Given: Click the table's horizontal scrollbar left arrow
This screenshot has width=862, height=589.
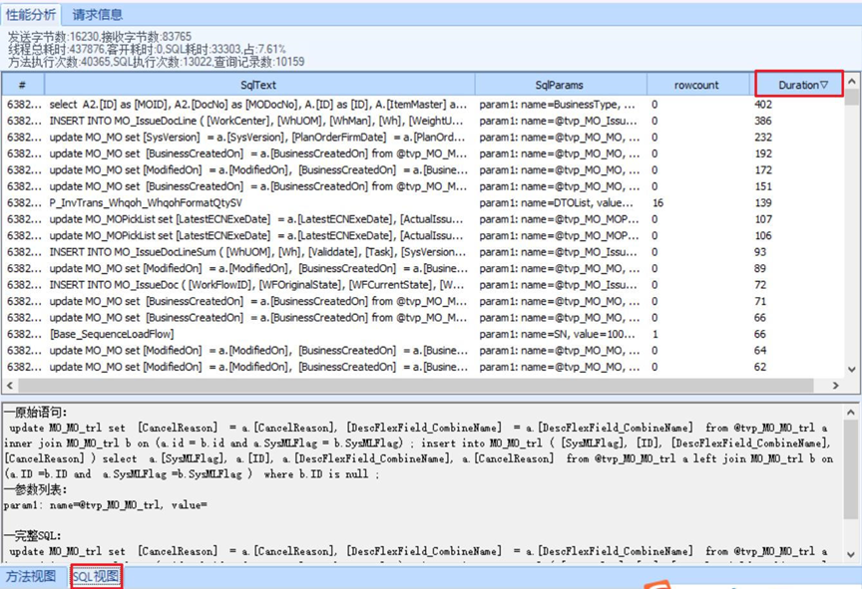Looking at the screenshot, I should (10, 385).
